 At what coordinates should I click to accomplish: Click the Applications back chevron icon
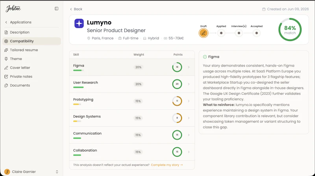(x=6, y=22)
